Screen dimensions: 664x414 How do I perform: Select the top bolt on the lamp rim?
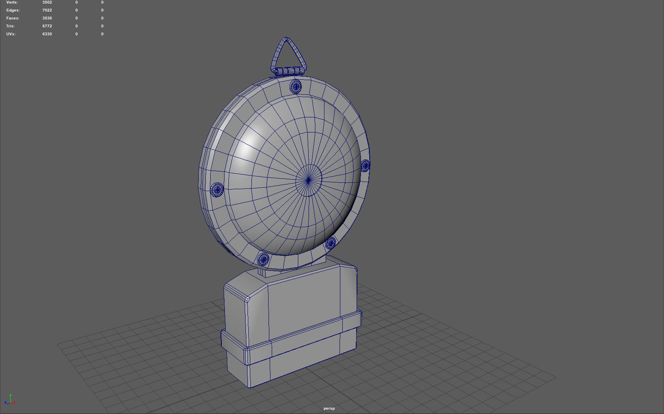pos(296,86)
